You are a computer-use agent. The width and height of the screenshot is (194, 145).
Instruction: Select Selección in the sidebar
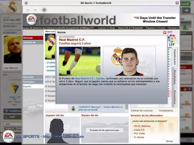pyautogui.click(x=33, y=77)
